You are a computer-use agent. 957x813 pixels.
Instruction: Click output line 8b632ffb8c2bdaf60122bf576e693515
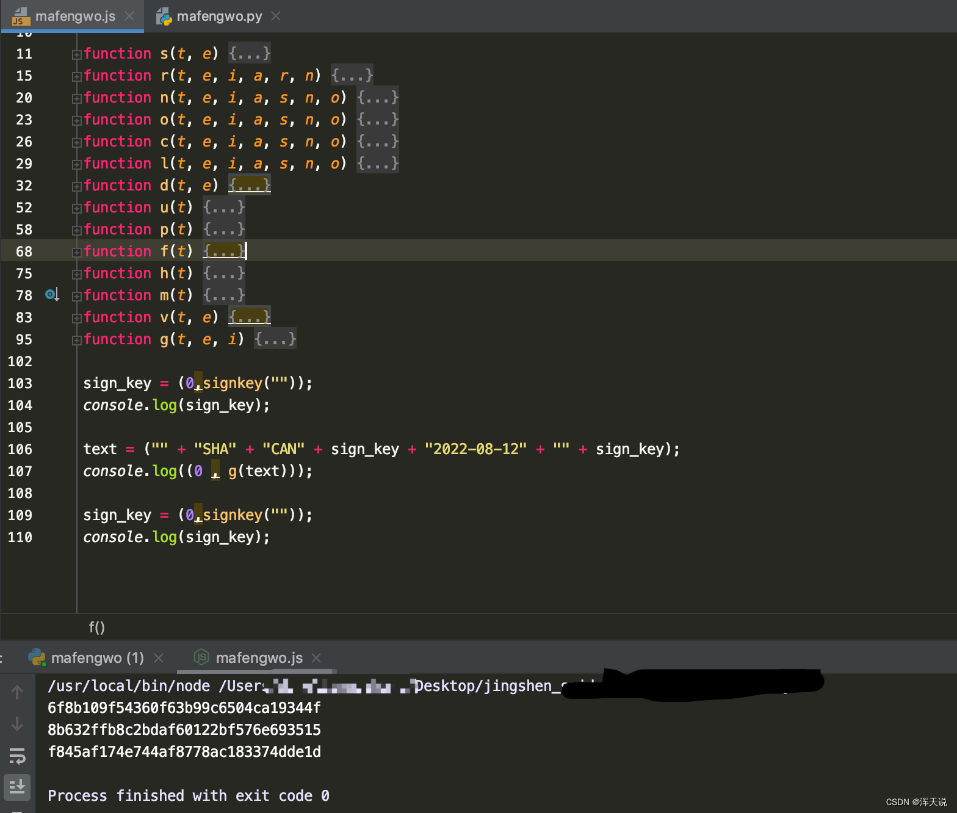point(184,730)
